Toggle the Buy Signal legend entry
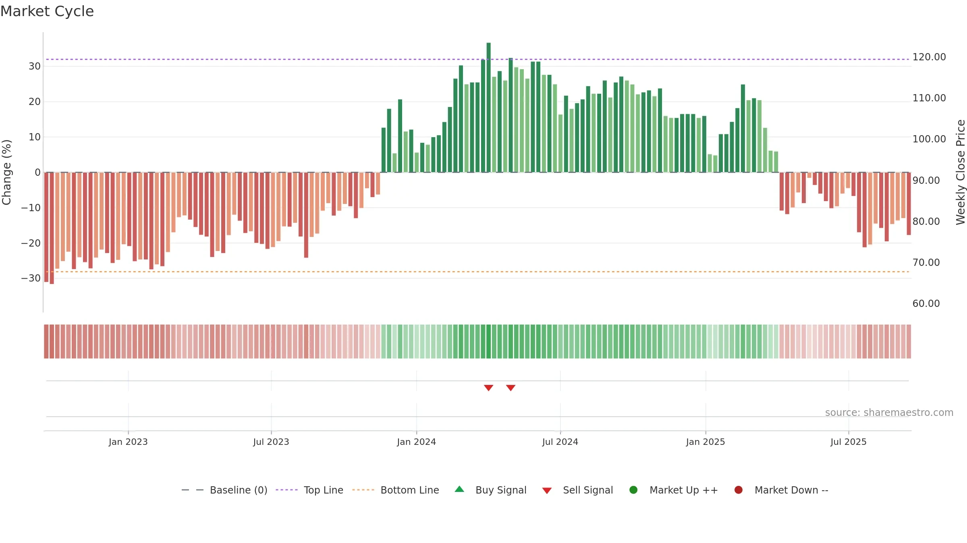The width and height of the screenshot is (967, 543). coord(490,490)
